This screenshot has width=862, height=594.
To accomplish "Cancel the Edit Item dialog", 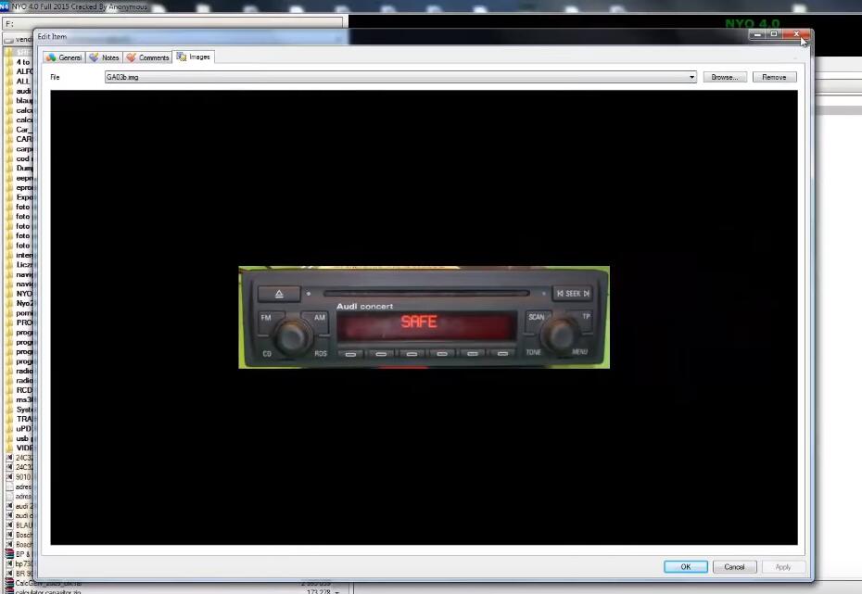I will pyautogui.click(x=734, y=566).
